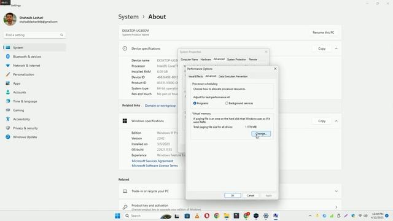Open Microsoft Software License Terms link
Screen dimensions: 393x221
155,166
